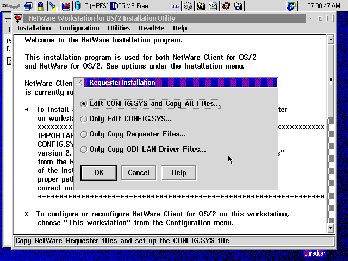
Task: Select Only Edit CONFIG.SYS option
Action: (x=126, y=119)
